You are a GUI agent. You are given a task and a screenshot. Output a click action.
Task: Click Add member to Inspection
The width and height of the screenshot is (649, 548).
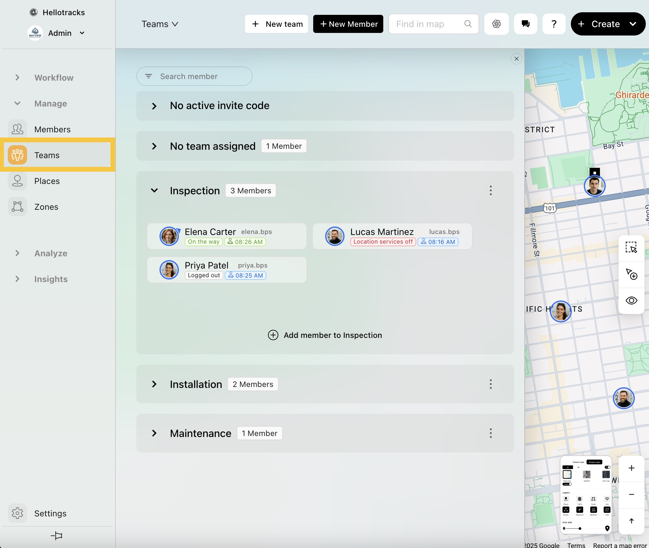[325, 335]
